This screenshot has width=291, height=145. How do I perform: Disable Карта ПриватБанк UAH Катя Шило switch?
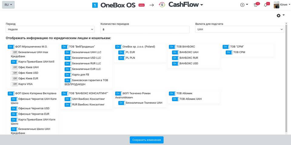point(14,120)
